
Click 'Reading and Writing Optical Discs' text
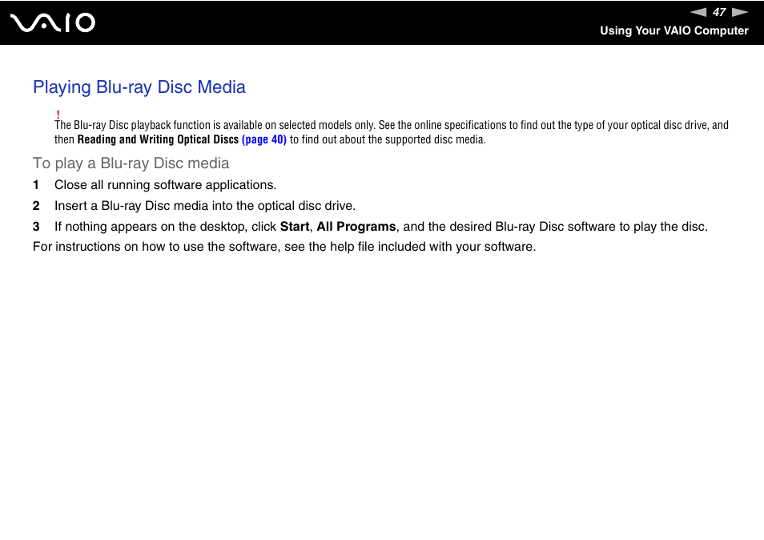[158, 139]
